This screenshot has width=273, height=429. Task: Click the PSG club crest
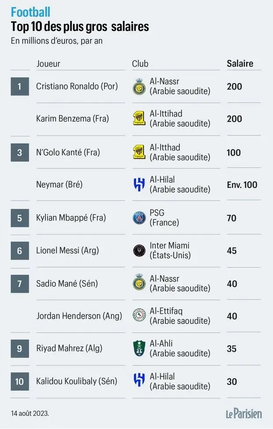tap(139, 218)
